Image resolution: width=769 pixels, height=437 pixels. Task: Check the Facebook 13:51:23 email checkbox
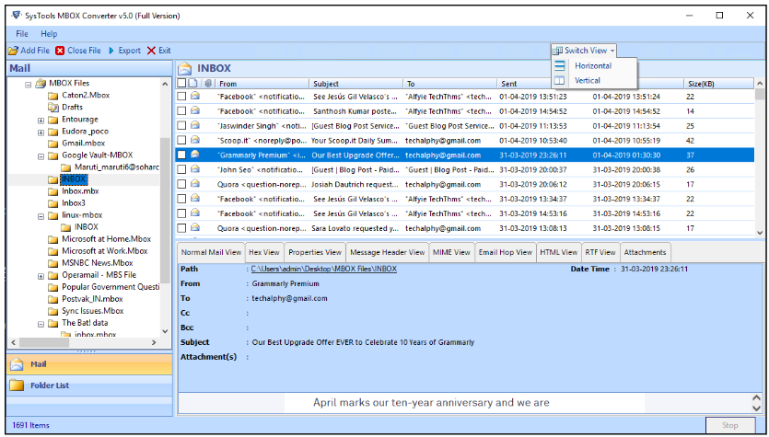pos(181,97)
